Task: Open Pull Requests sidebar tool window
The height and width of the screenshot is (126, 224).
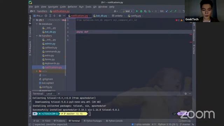Action: pos(30,48)
